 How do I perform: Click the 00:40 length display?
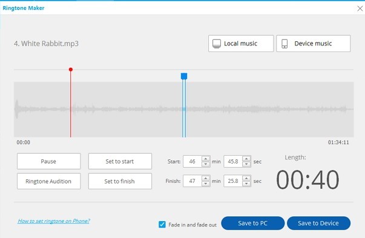coord(307,179)
